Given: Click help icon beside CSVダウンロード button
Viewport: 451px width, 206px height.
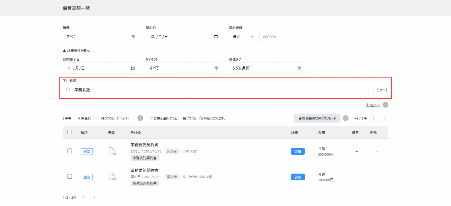Looking at the screenshot, I should [346, 118].
